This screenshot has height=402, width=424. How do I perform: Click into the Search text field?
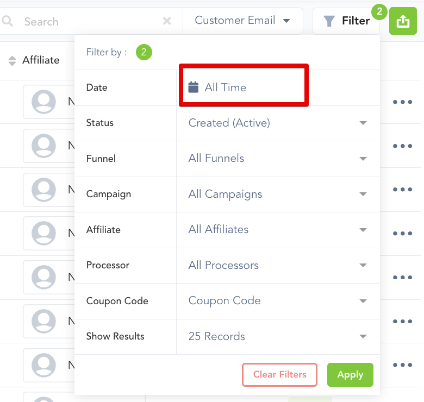click(x=87, y=22)
